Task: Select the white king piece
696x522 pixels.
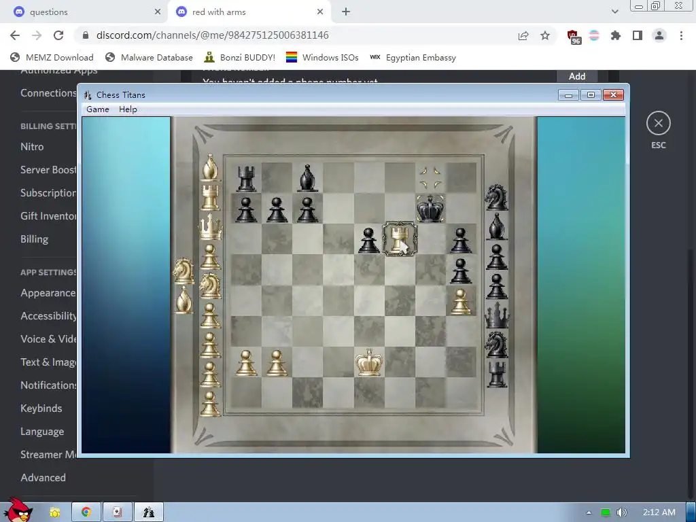Action: coord(369,362)
